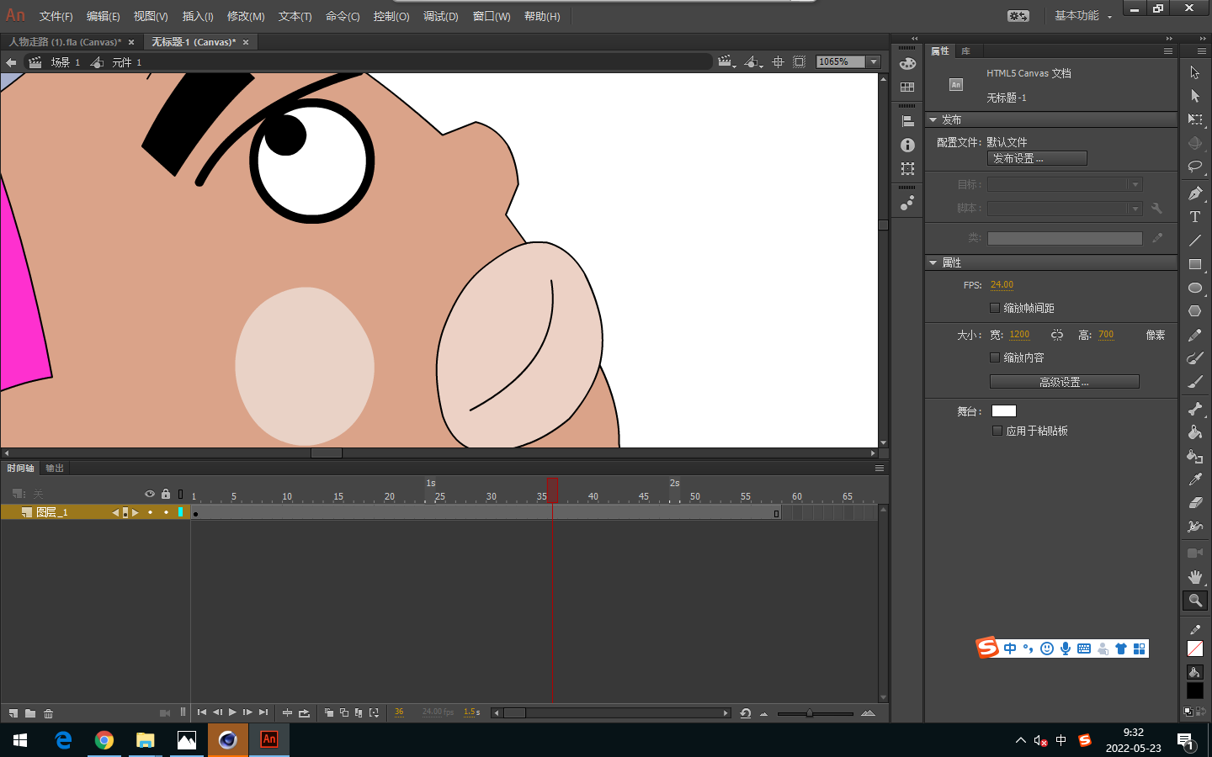Check the 缩放内容 checkbox
The image size is (1212, 757).
point(995,357)
